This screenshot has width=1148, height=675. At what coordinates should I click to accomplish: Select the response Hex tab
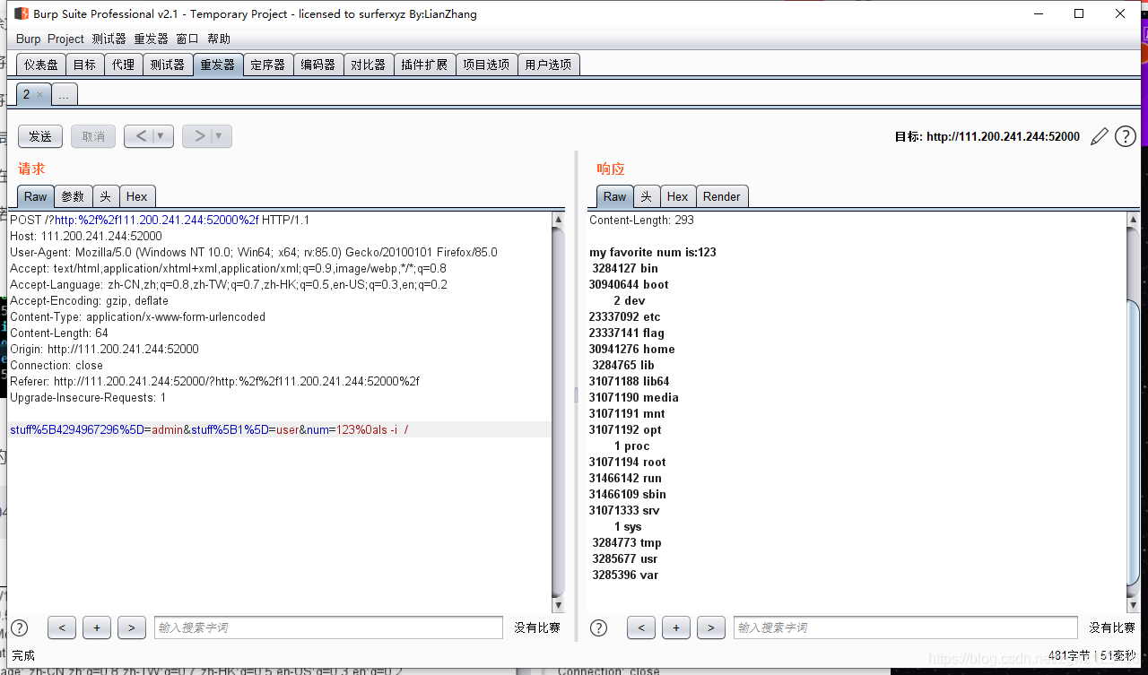pyautogui.click(x=677, y=196)
